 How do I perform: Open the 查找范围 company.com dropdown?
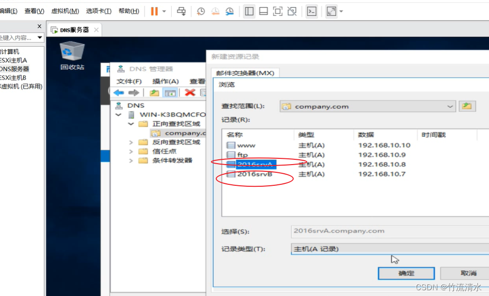(368, 106)
